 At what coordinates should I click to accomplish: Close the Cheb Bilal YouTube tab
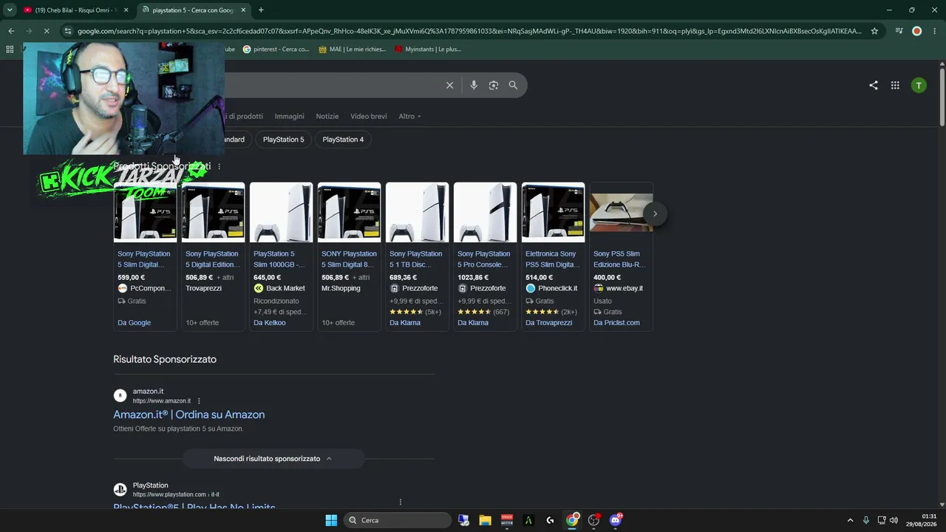click(126, 10)
